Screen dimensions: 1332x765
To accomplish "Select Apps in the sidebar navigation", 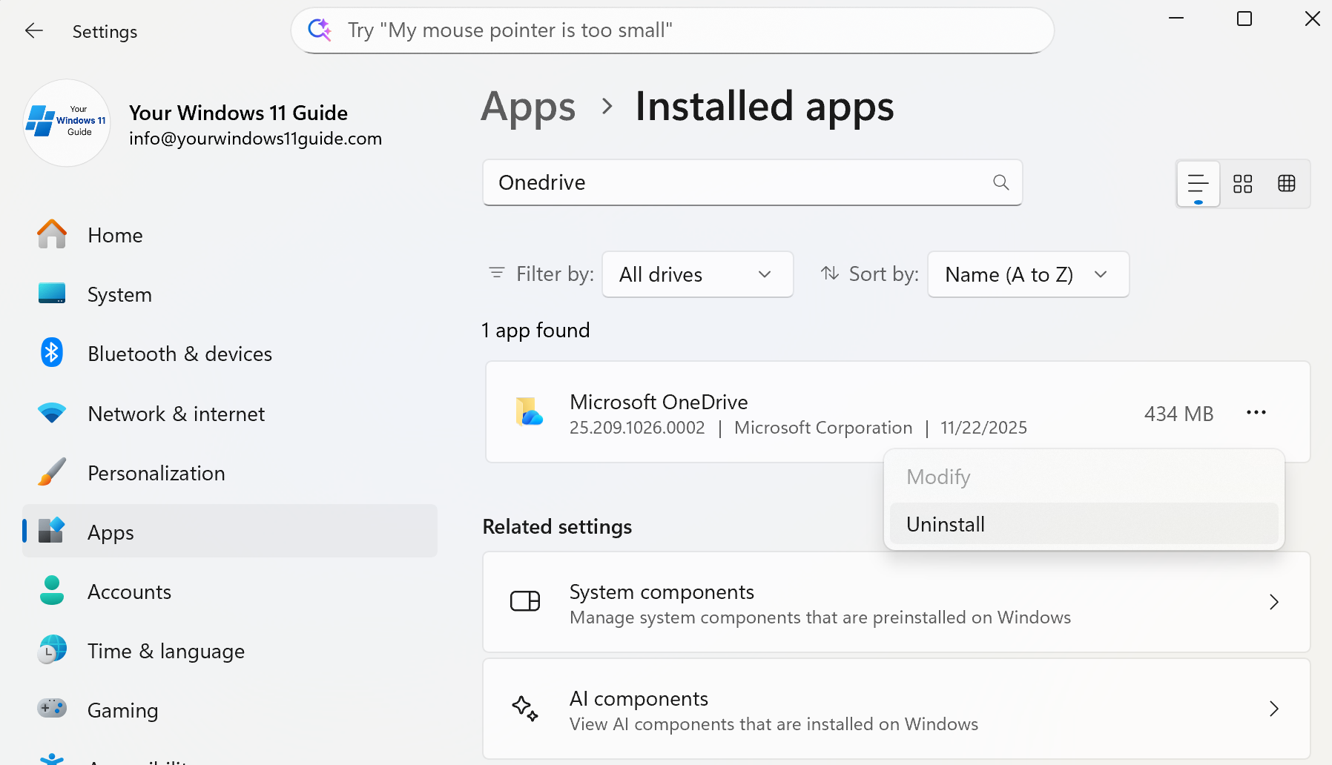I will [110, 531].
